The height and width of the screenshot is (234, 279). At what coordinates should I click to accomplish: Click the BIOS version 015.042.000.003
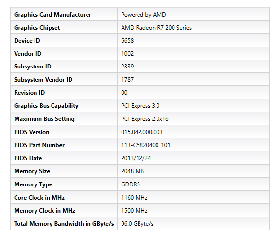pyautogui.click(x=142, y=132)
